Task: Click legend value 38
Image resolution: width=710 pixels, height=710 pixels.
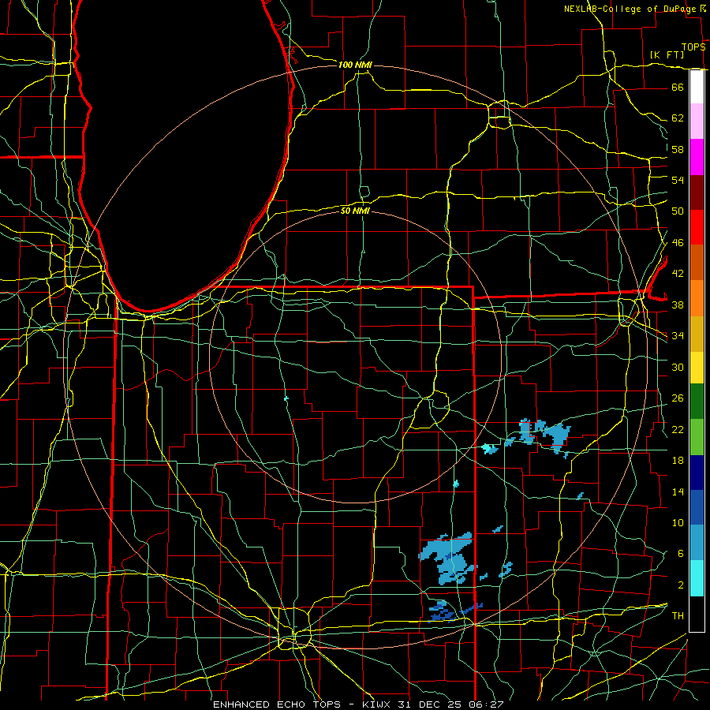Action: click(x=678, y=305)
